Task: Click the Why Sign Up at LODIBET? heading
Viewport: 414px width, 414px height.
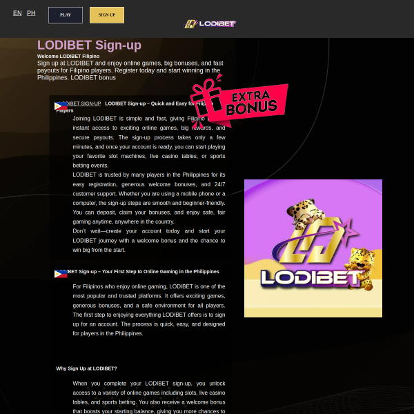Action: tap(86, 368)
